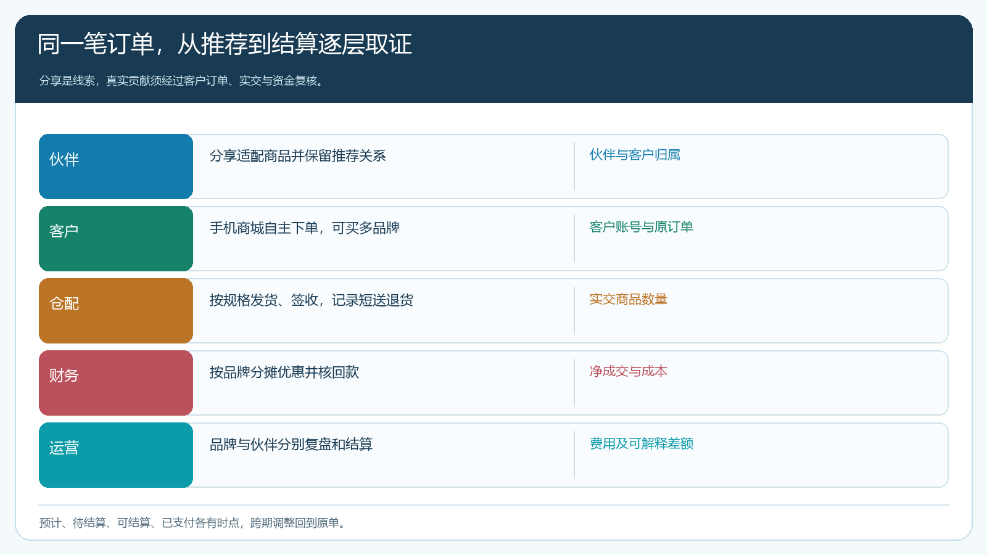Click the 费用及可解释差额 evidence label

(642, 443)
